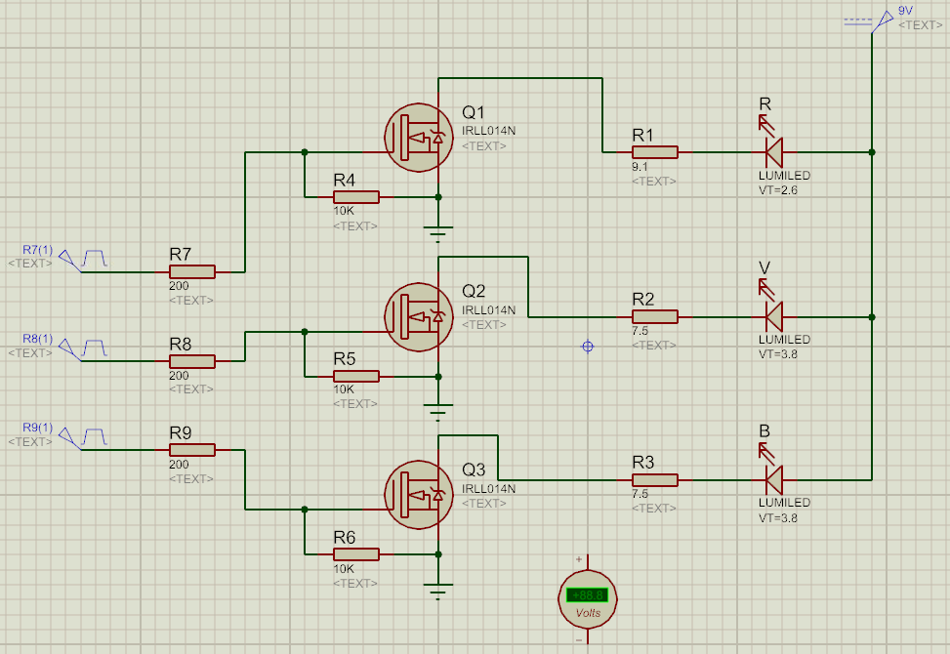Click the blue origin marker crosshair
Screen dimensions: 950x654
pos(587,347)
